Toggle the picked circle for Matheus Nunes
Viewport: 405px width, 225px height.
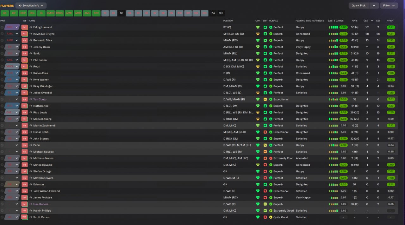pyautogui.click(x=2, y=158)
